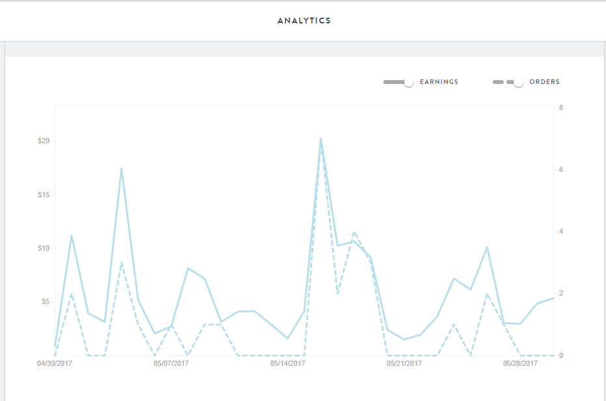Click the earnings peak near $17

121,169
